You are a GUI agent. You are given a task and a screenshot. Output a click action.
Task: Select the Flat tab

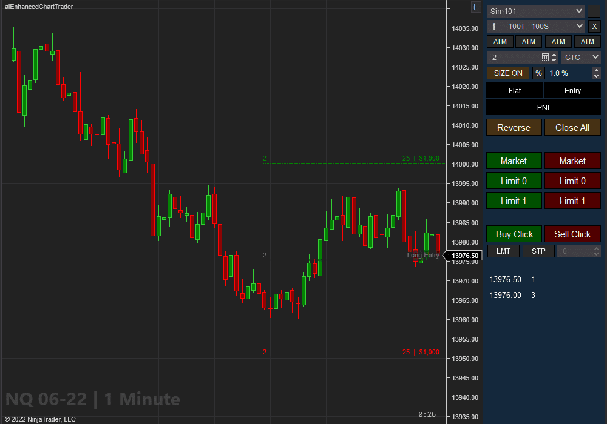[514, 90]
